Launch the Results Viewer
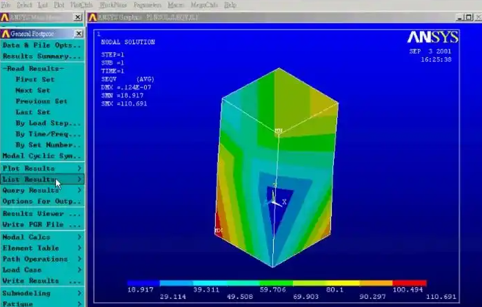482x307 pixels. pos(41,214)
